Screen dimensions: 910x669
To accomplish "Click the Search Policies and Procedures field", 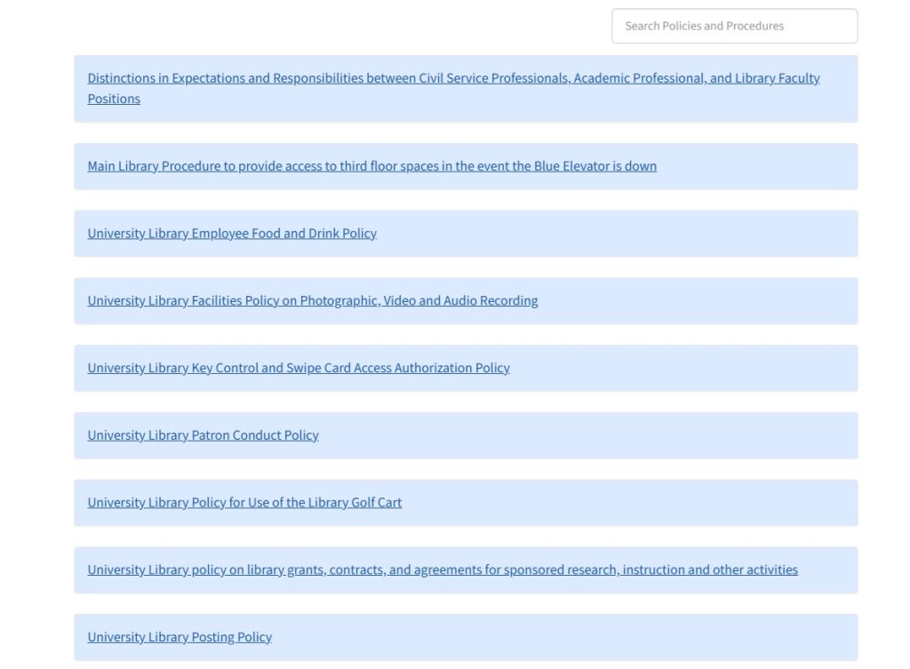I will coord(734,26).
